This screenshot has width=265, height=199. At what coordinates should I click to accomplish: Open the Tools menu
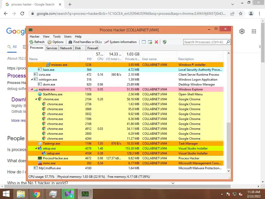tap(57, 36)
